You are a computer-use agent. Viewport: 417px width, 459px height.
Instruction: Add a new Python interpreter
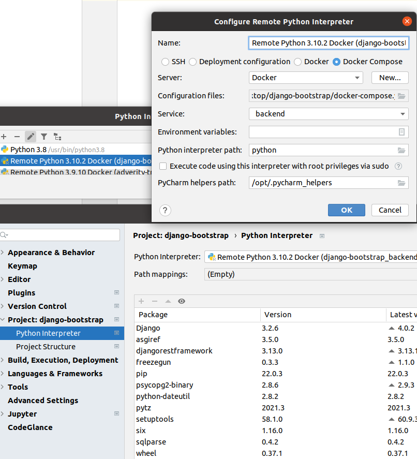coord(4,136)
